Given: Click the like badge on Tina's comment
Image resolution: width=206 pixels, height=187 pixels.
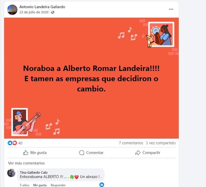Looking at the screenshot, I should [x=102, y=184].
